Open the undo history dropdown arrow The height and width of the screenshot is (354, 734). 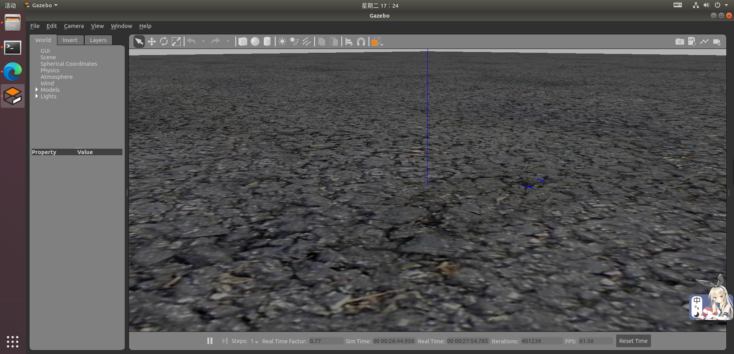(203, 41)
